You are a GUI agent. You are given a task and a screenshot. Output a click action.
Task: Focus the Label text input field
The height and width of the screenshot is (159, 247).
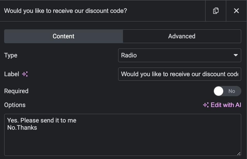tap(180, 74)
